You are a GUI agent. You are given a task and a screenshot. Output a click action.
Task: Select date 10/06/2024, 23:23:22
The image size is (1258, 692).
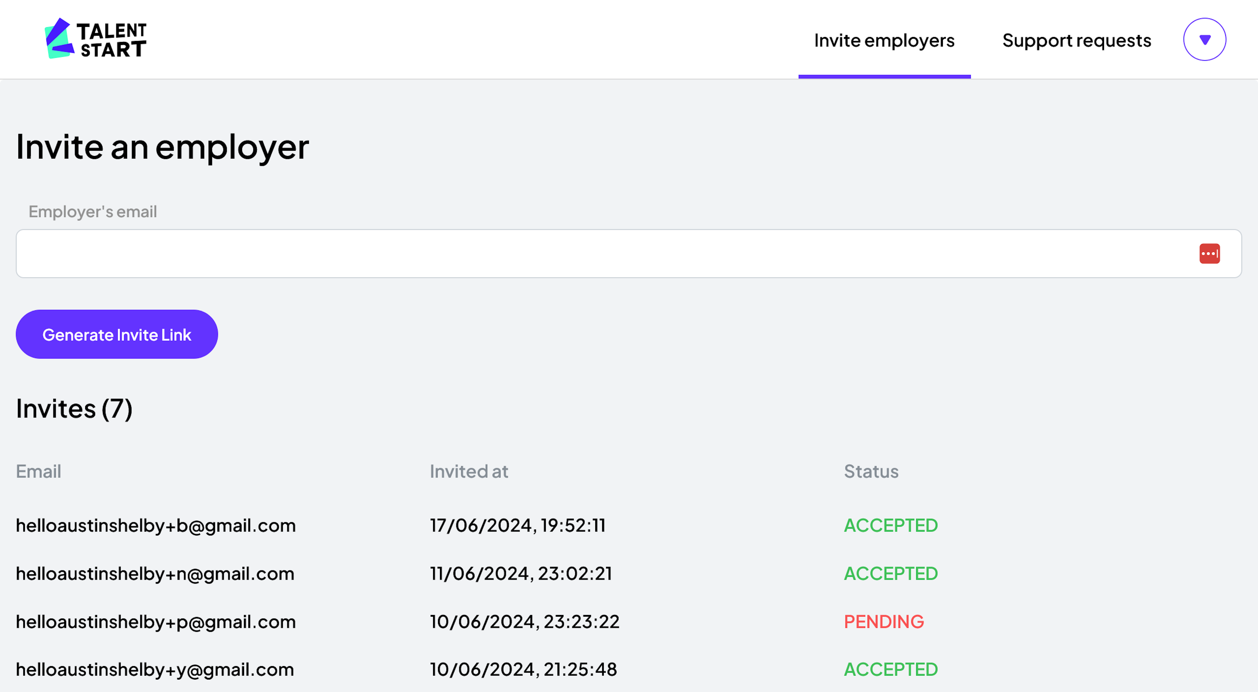(x=524, y=622)
